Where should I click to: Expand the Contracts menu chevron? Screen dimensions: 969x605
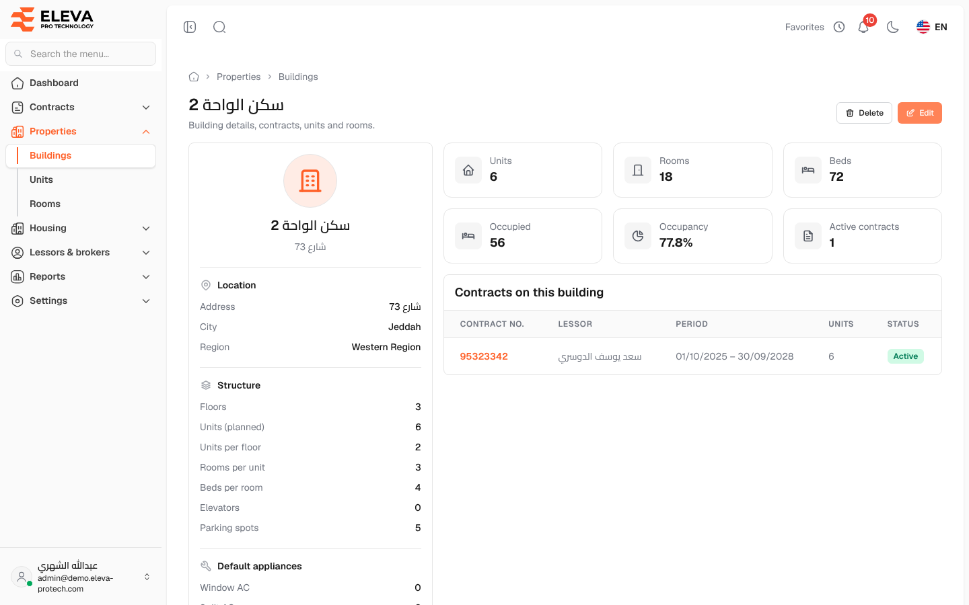146,108
